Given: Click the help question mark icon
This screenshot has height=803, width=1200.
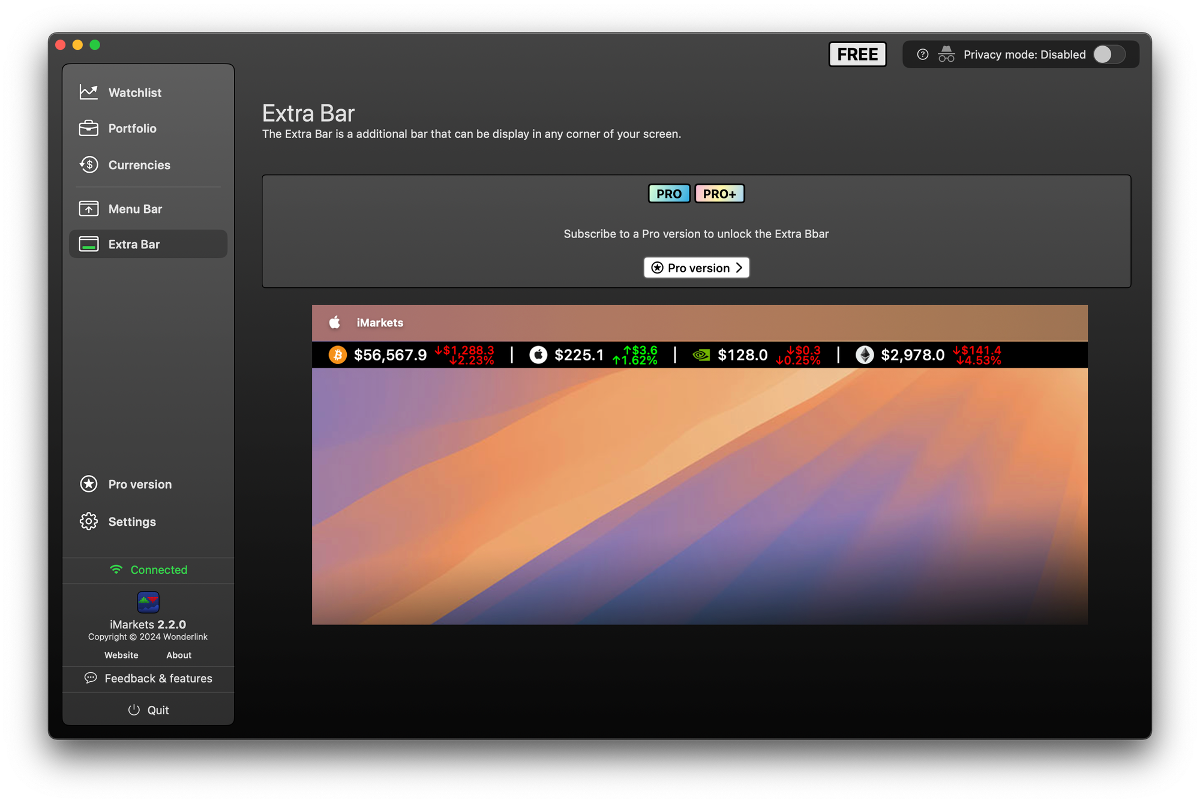Looking at the screenshot, I should click(923, 55).
